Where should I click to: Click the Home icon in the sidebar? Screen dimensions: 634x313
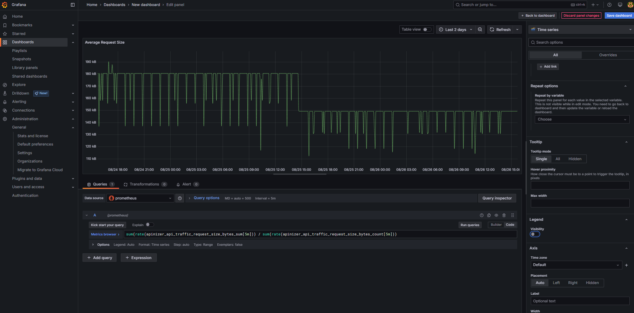pos(5,17)
